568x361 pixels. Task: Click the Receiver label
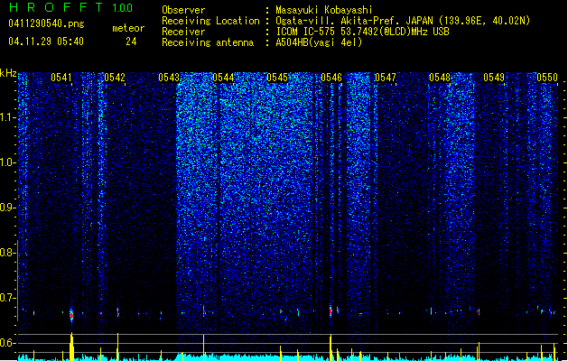click(x=183, y=32)
